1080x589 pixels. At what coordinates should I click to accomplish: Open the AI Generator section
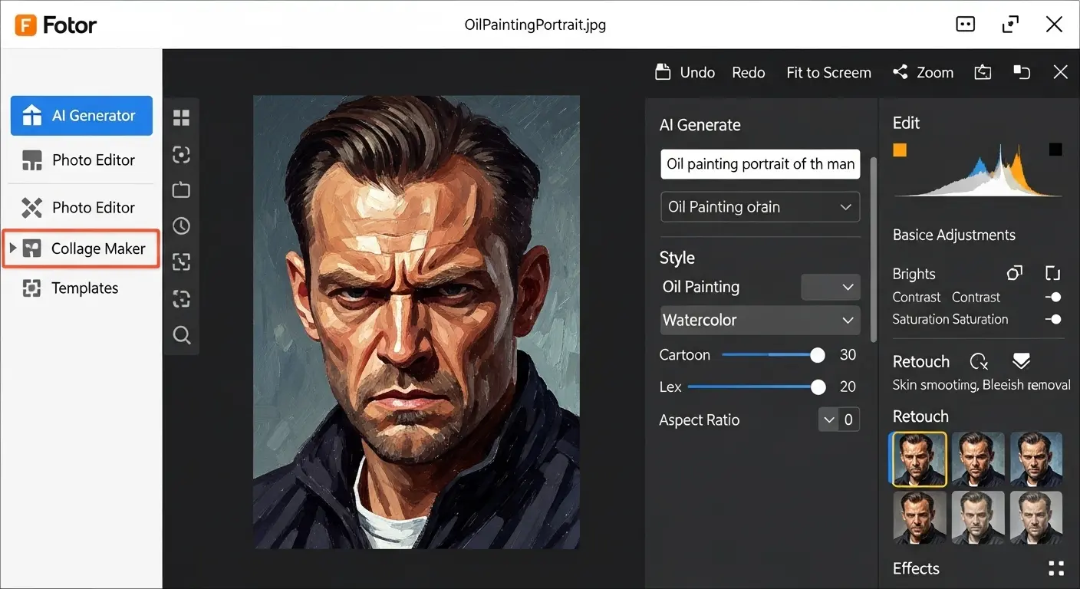[81, 116]
